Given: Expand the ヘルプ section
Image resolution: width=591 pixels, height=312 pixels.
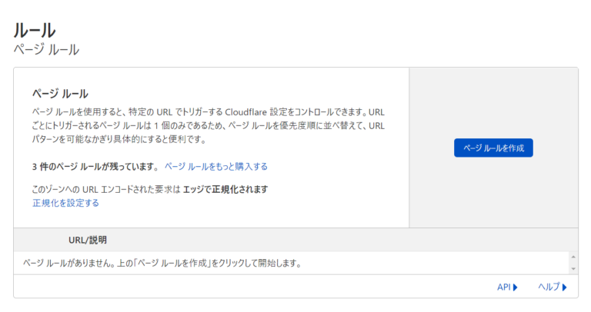Looking at the screenshot, I should (553, 287).
